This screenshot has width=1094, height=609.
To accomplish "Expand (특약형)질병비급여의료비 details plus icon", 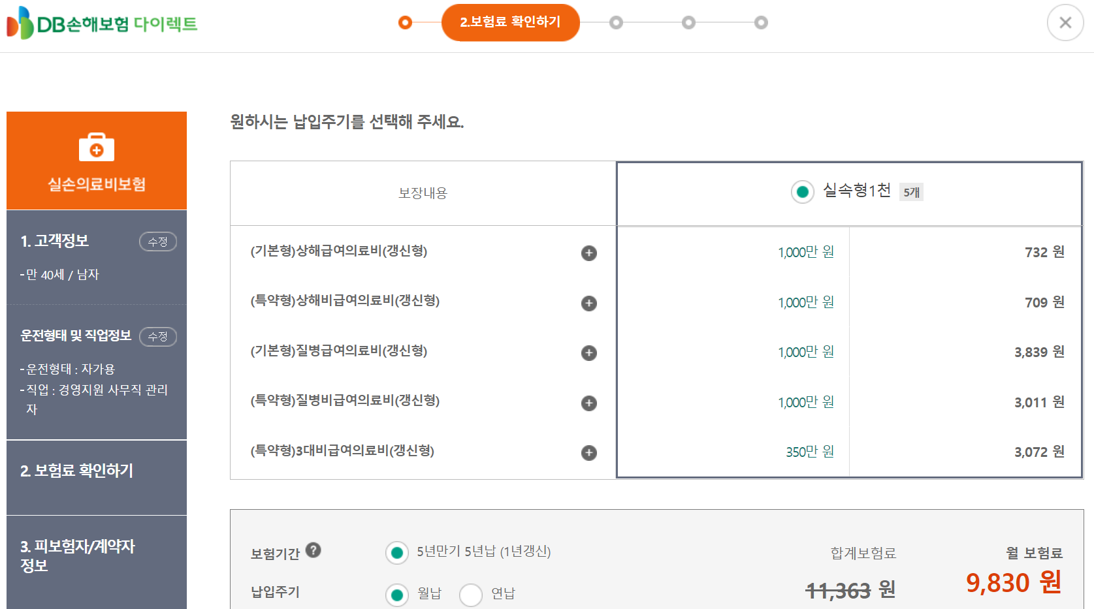I will [589, 403].
